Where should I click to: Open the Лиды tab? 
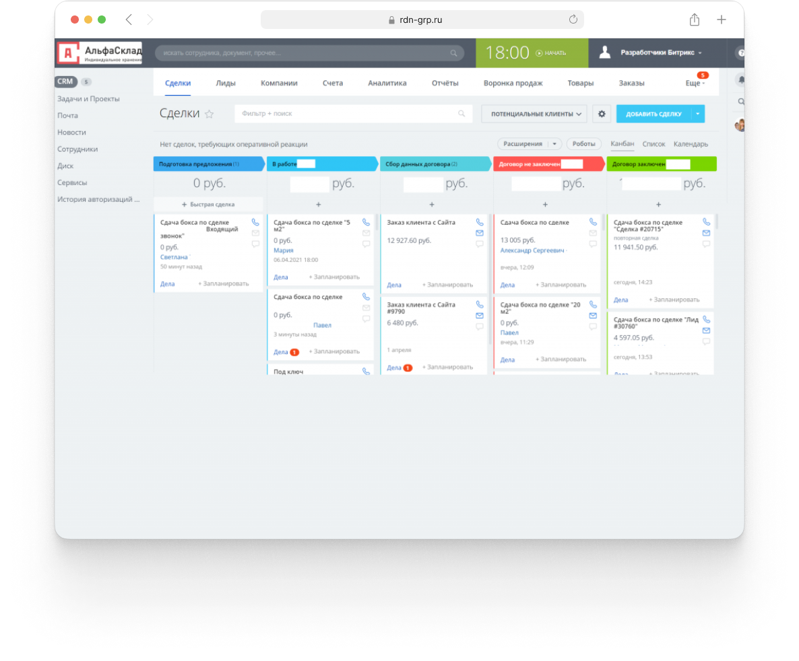coord(226,83)
